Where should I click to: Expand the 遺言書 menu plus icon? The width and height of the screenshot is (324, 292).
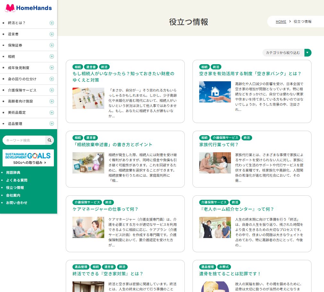click(52, 34)
